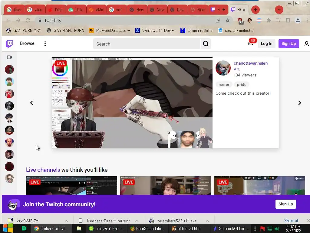
Task: Open the Twitch home logo
Action: pos(9,44)
